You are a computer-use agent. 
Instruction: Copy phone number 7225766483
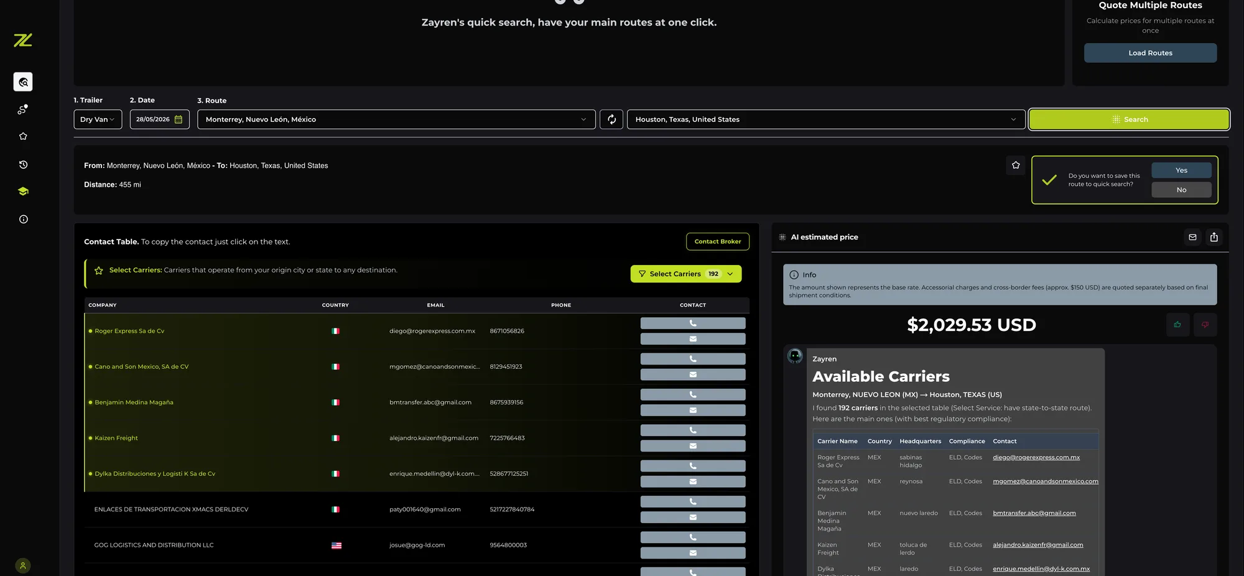[x=507, y=438]
